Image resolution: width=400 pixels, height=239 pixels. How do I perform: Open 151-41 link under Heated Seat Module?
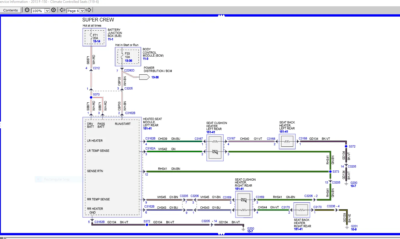click(x=147, y=129)
